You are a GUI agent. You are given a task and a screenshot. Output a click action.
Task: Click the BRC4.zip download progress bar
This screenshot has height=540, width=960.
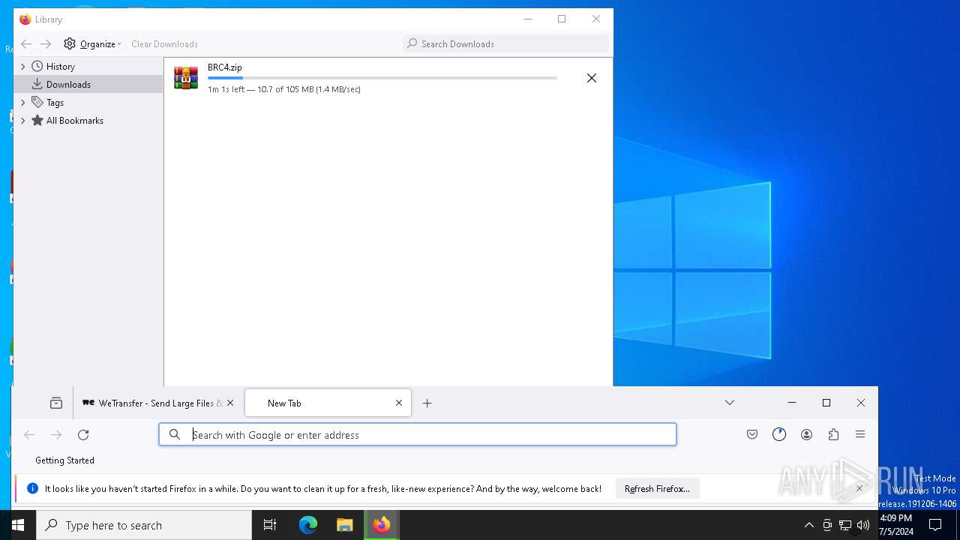coord(382,78)
